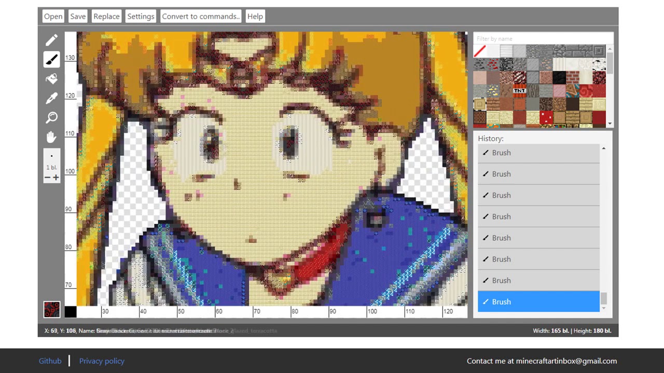Pick the red-slash no-block eraser tile
Image resolution: width=664 pixels, height=373 pixels.
click(480, 51)
